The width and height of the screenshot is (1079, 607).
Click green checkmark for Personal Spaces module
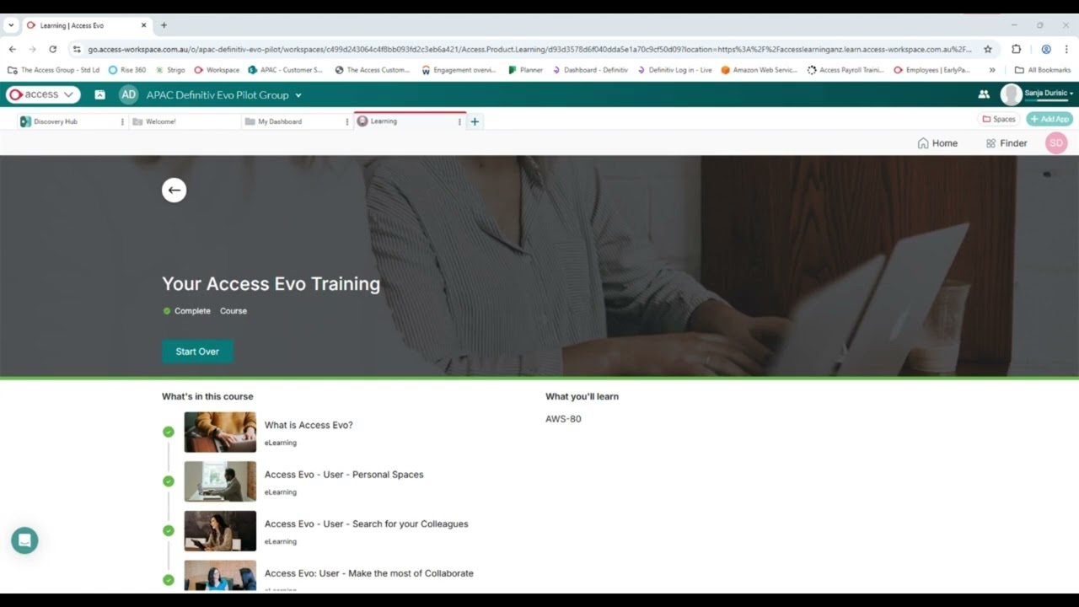[x=169, y=481]
